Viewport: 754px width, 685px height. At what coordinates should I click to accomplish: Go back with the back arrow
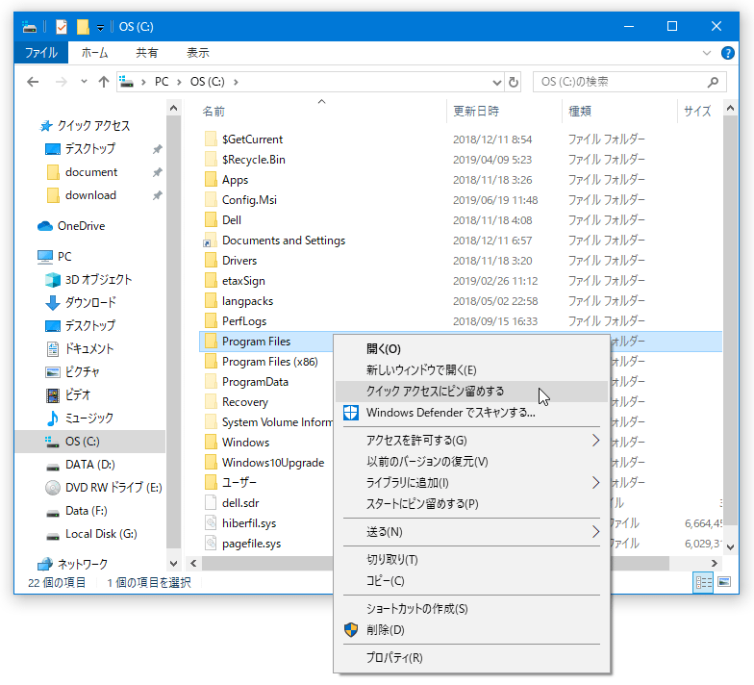click(x=33, y=82)
